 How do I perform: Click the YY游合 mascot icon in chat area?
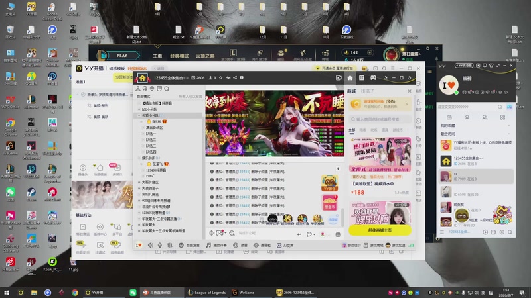(329, 183)
